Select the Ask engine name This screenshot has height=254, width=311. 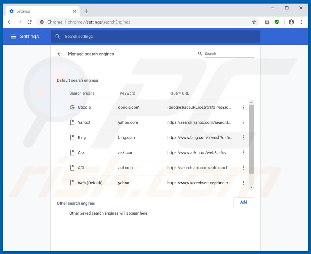point(81,153)
